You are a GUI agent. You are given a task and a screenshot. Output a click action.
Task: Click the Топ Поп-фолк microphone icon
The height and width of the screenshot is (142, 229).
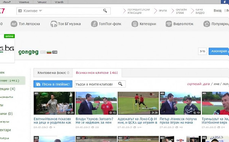click(x=94, y=24)
